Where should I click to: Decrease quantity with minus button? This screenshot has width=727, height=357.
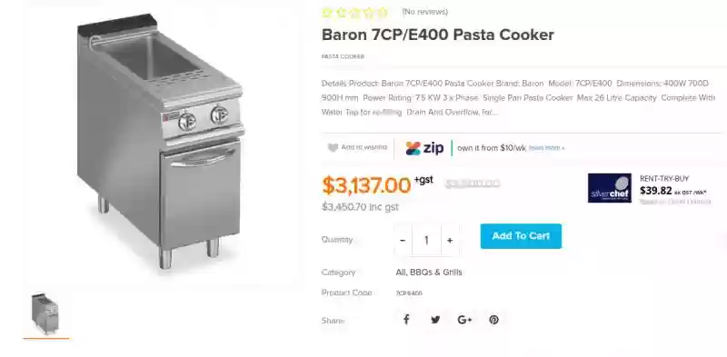[403, 240]
